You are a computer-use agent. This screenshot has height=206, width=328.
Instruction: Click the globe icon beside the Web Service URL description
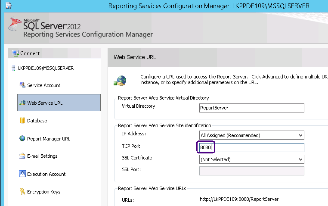(120, 81)
